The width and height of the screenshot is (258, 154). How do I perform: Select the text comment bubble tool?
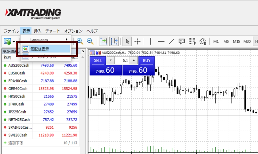(182, 41)
